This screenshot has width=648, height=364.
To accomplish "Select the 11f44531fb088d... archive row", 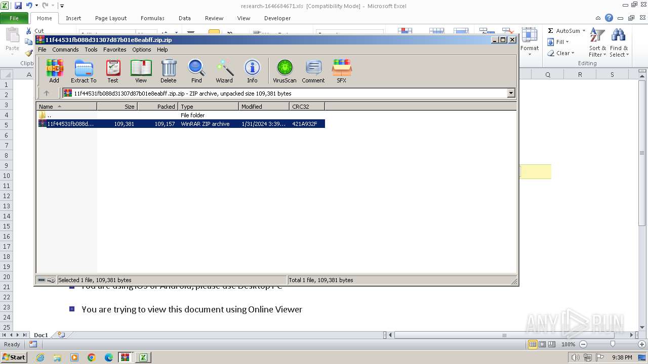I will coord(181,124).
